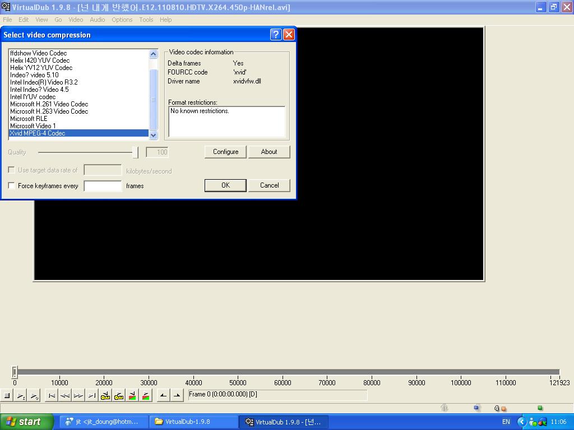Select Intel Indeo? Video 4.5
Screen dimensions: 574x430
(x=78, y=90)
